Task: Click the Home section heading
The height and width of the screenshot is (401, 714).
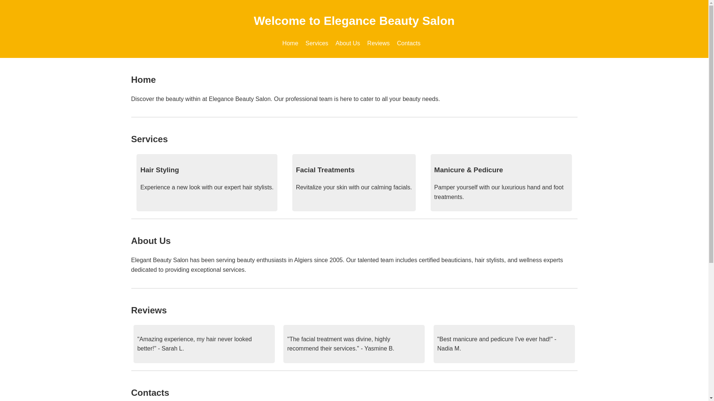Action: 143,80
